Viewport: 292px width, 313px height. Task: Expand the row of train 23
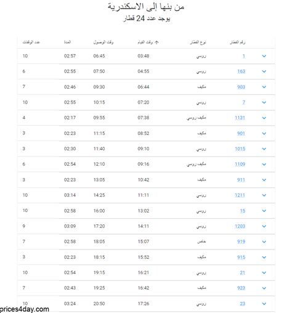click(264, 304)
